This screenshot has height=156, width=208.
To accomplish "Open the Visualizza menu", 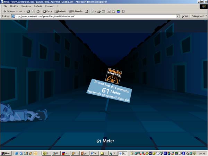I will click(26, 6).
